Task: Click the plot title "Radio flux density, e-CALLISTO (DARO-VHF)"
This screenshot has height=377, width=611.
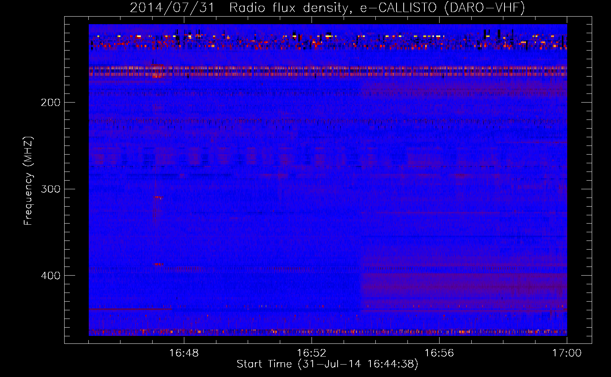Action: [x=377, y=8]
